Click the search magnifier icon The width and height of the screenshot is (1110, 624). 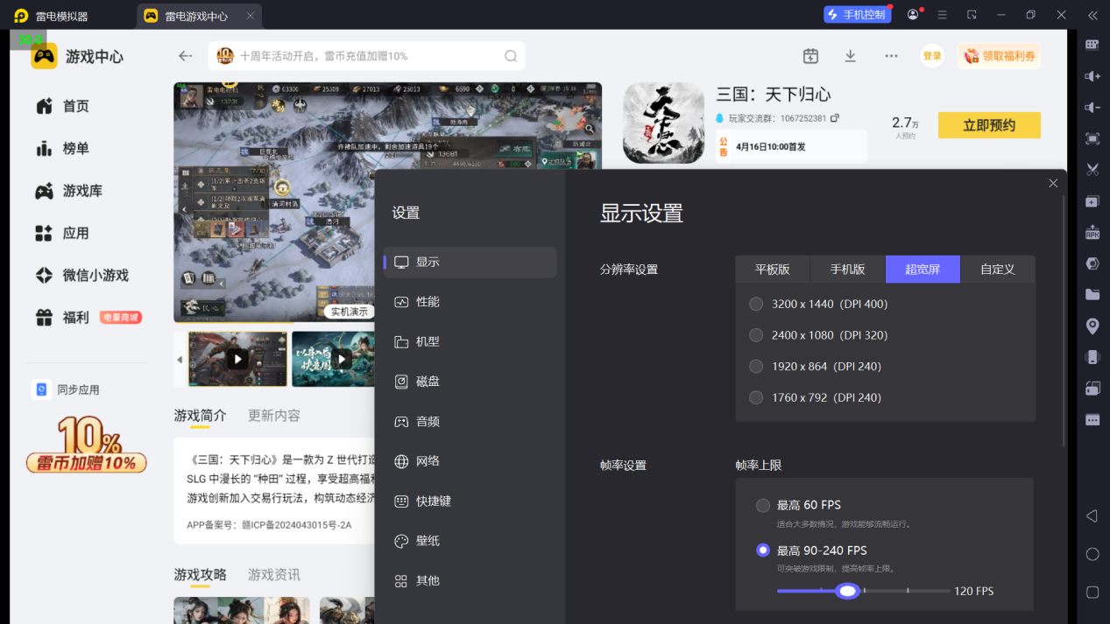point(511,56)
